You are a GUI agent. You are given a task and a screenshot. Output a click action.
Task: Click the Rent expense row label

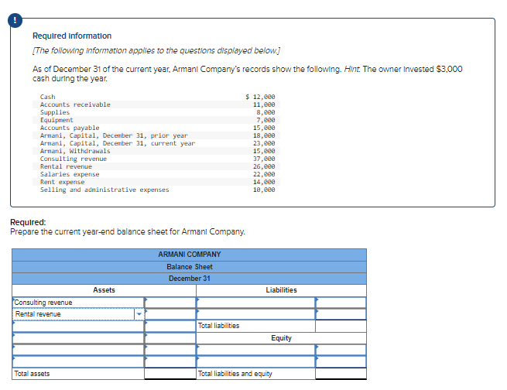point(62,182)
